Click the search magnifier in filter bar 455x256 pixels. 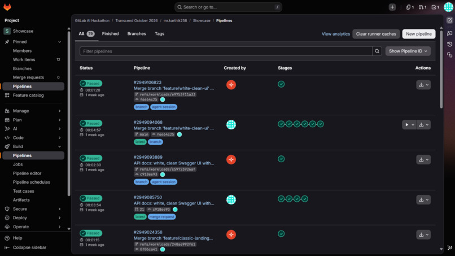377,51
